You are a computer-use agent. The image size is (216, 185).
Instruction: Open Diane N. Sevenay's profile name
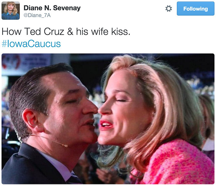coord(52,8)
